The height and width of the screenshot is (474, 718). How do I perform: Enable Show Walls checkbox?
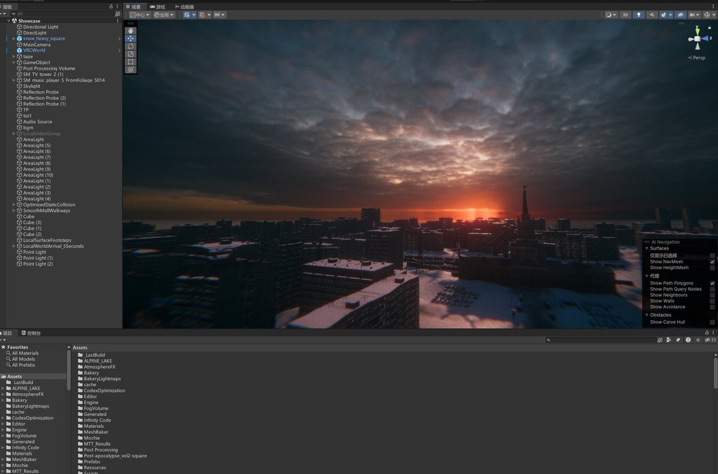[713, 301]
